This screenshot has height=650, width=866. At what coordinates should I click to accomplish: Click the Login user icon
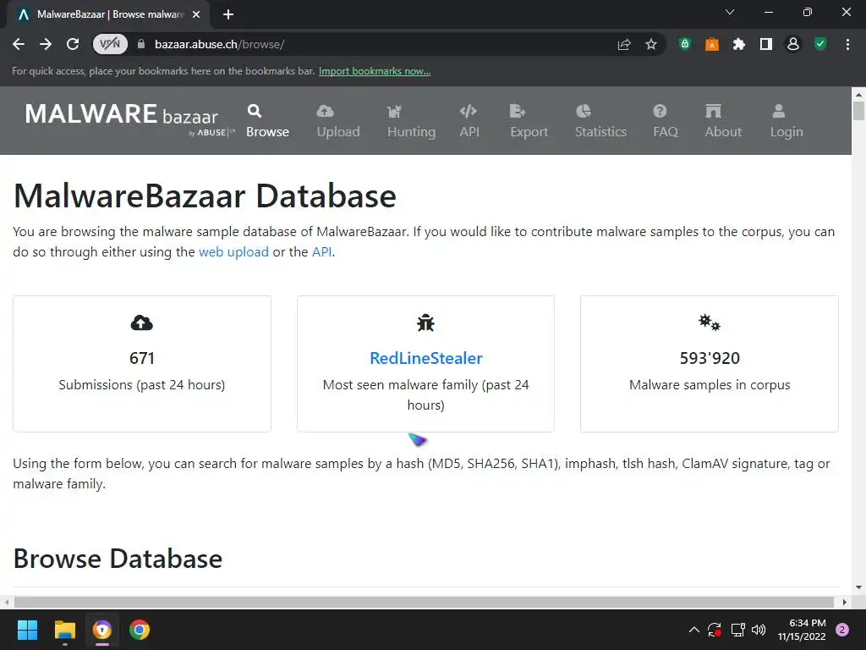click(x=779, y=111)
